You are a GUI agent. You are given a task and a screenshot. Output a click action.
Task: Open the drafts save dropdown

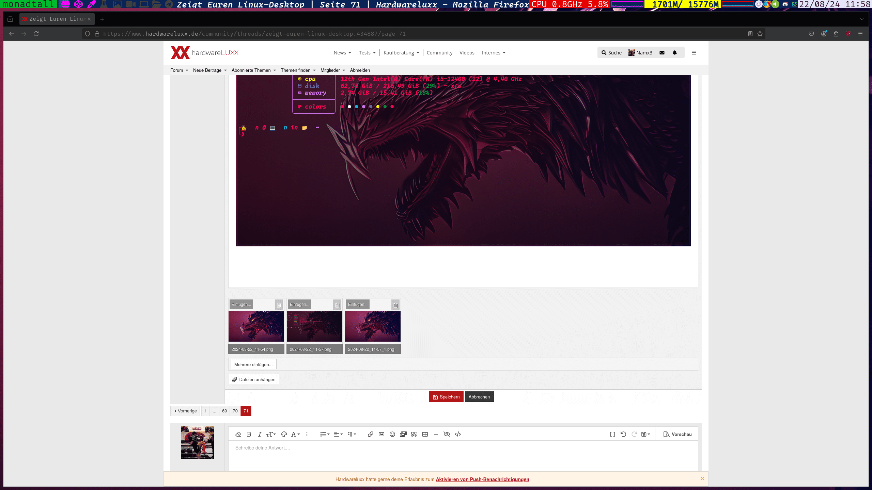(x=646, y=434)
